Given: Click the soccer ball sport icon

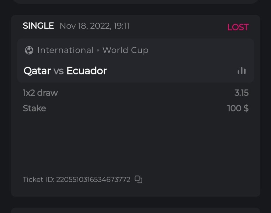Looking at the screenshot, I should tap(29, 51).
